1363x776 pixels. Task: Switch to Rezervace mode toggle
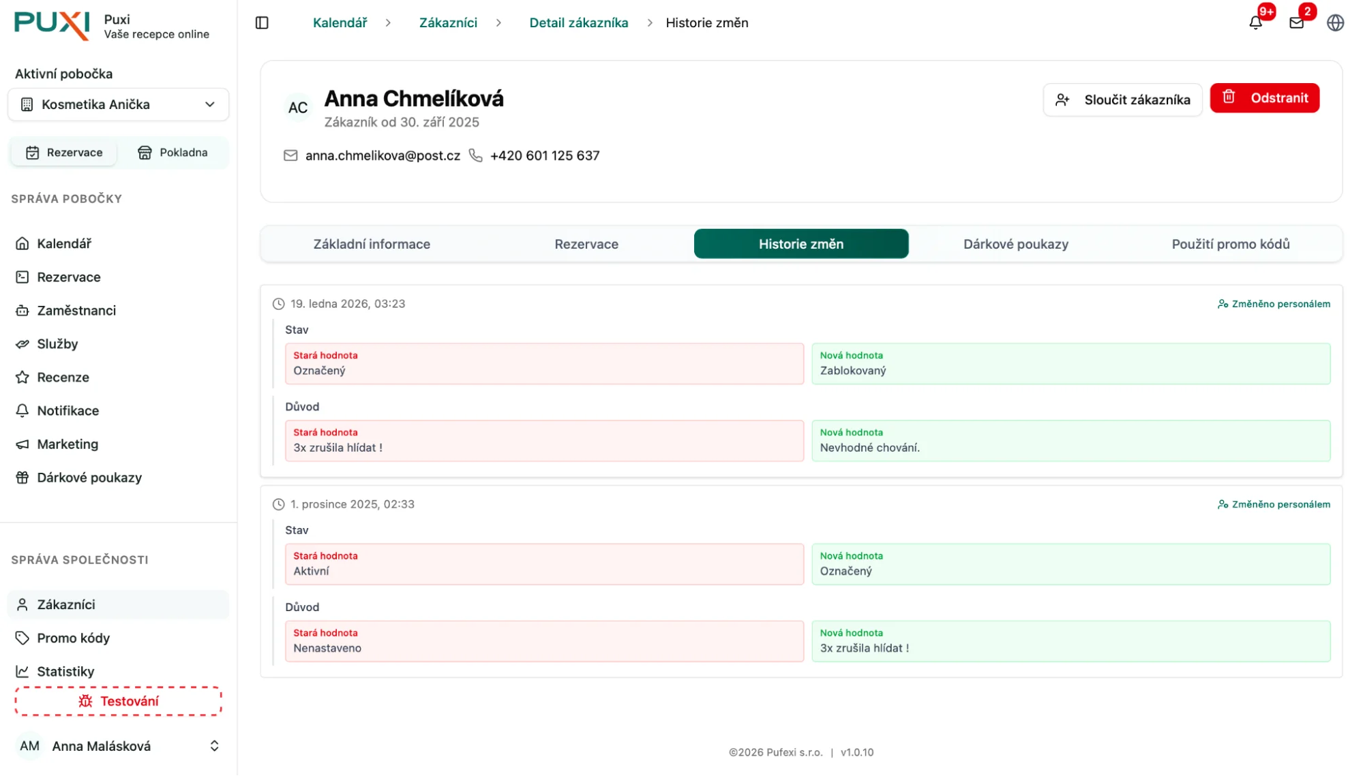[x=64, y=153]
